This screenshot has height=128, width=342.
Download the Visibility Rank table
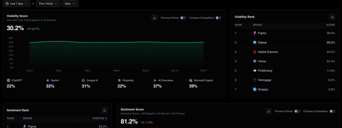click(332, 17)
